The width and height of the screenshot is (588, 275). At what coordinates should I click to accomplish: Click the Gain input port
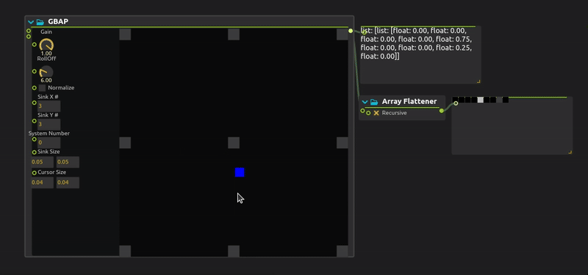click(x=35, y=45)
